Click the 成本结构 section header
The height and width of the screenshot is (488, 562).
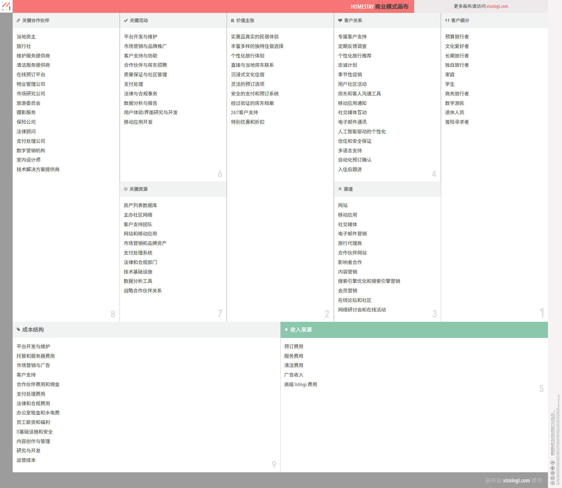coord(33,330)
